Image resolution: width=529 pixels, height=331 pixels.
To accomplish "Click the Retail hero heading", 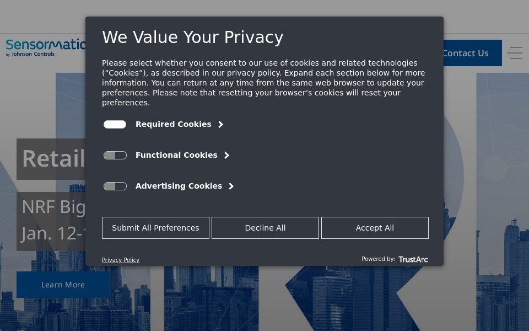I will tap(53, 159).
